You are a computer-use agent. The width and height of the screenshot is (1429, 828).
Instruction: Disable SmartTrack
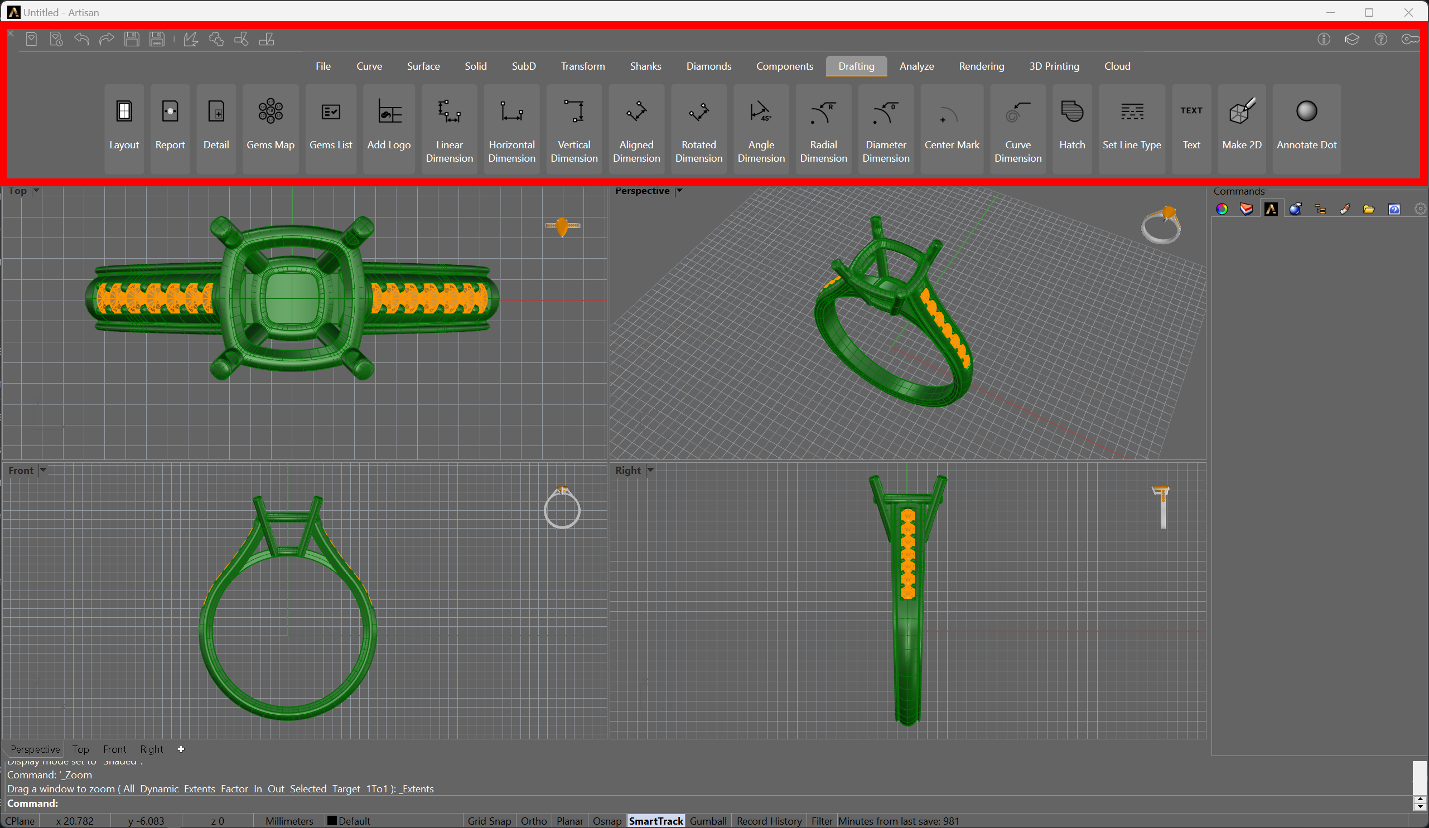click(655, 821)
